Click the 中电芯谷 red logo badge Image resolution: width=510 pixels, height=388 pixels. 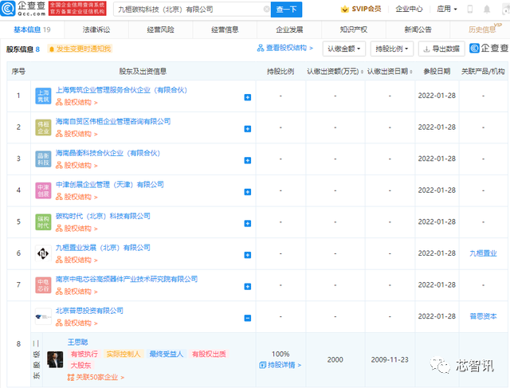43,285
